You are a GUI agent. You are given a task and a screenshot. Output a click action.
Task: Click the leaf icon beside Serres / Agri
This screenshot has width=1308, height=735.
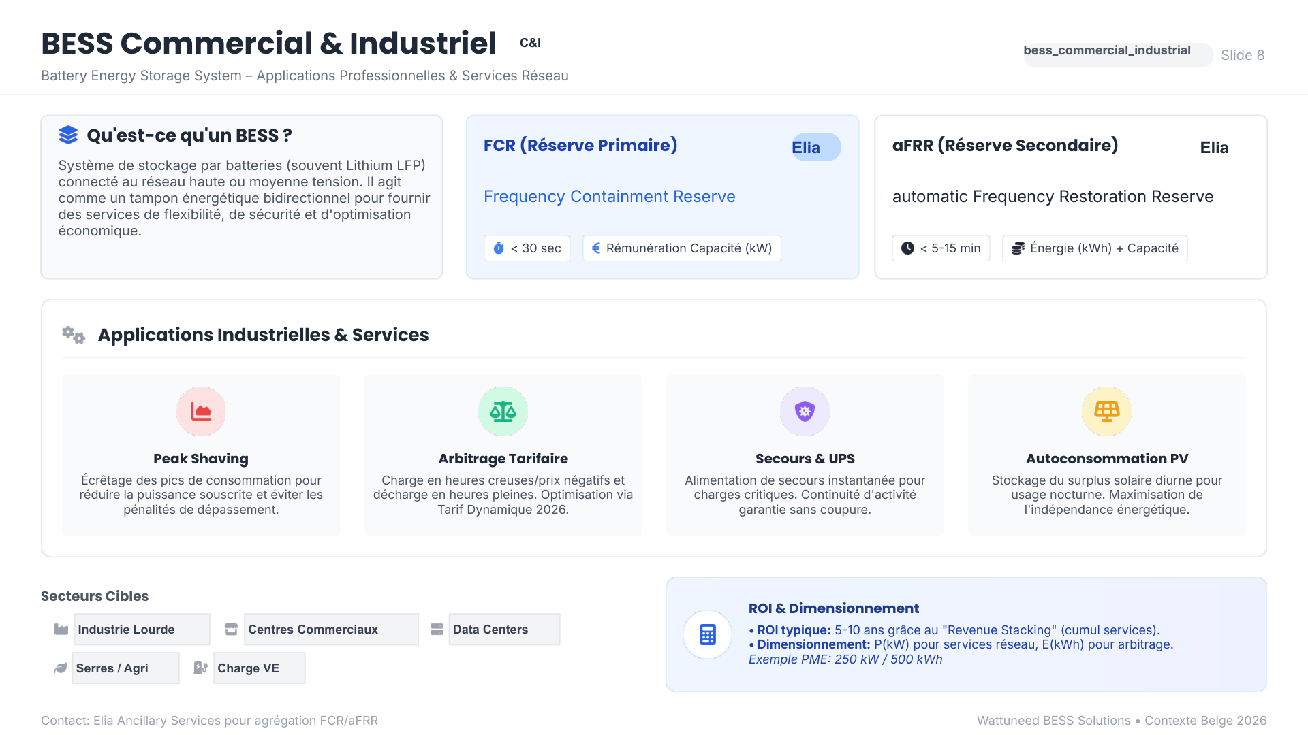[61, 668]
